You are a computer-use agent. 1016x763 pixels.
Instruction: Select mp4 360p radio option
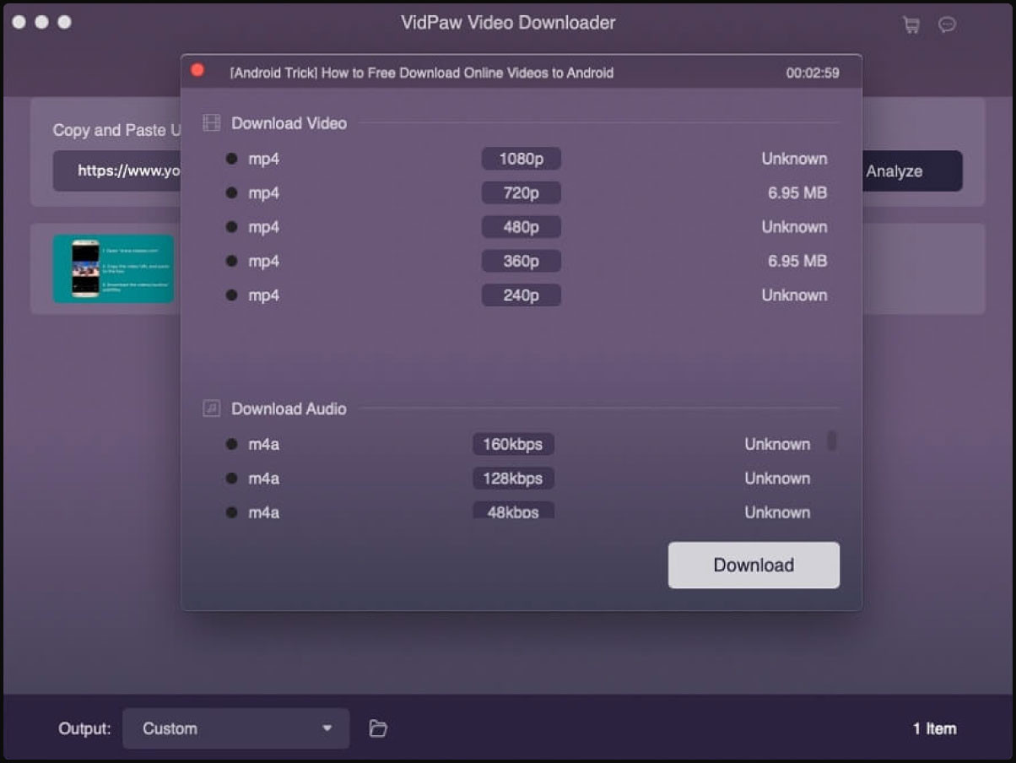(x=231, y=262)
